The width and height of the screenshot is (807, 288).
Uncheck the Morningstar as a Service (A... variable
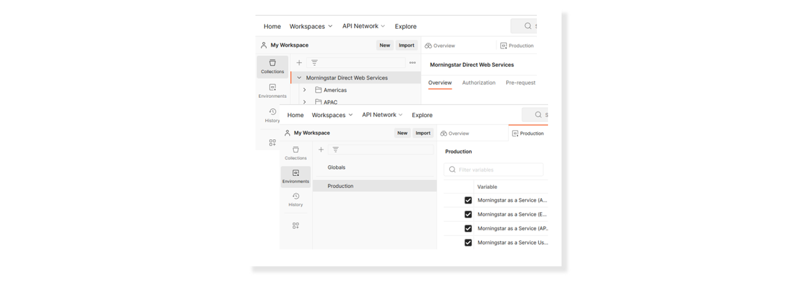[x=468, y=200]
